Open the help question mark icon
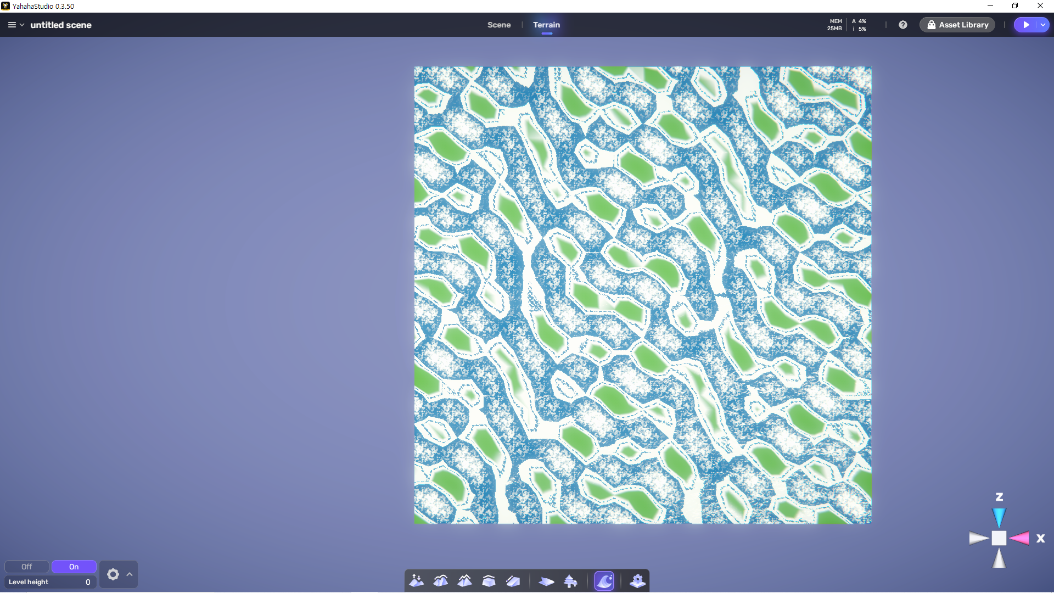This screenshot has width=1054, height=593. (902, 25)
